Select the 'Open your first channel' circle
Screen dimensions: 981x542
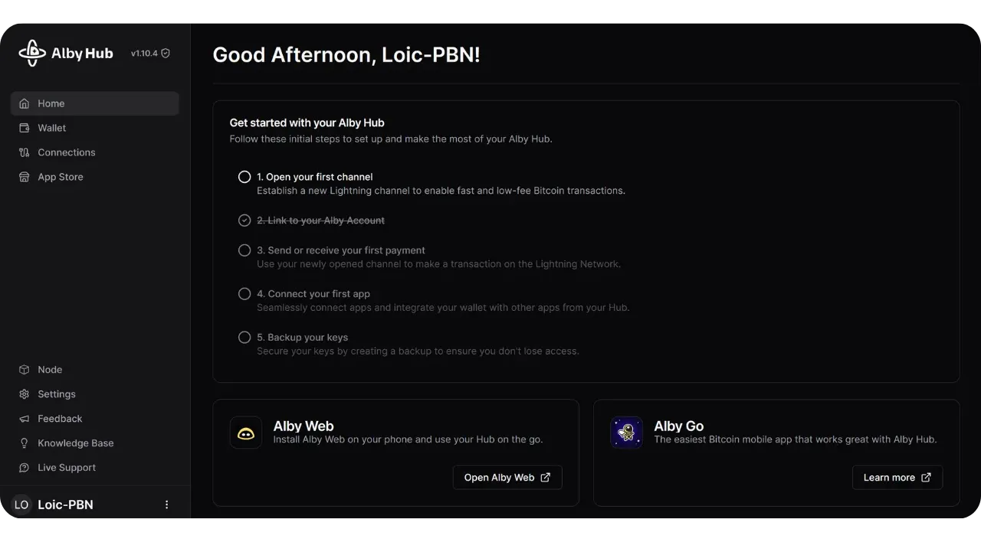[x=244, y=177]
